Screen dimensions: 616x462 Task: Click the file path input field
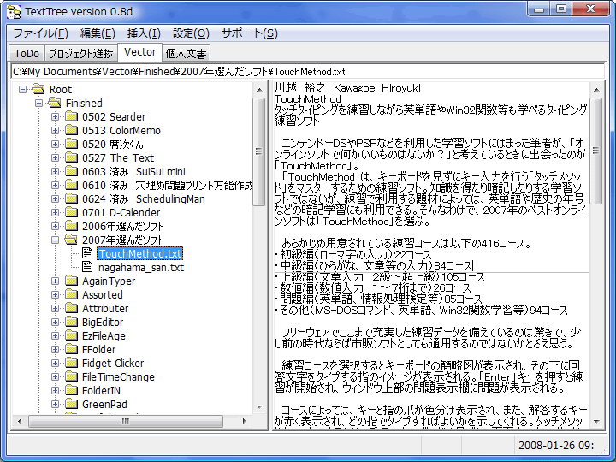308,72
